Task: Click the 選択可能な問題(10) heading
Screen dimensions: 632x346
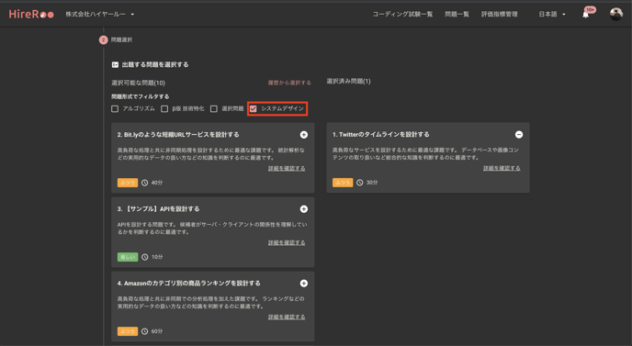Action: 138,83
